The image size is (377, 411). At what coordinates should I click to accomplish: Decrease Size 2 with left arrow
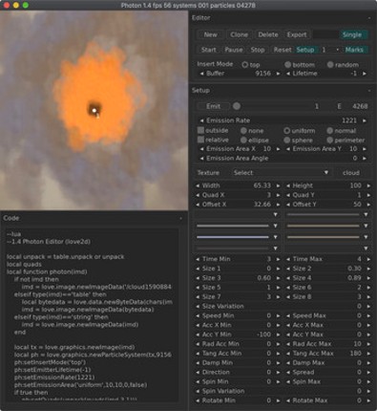[x=288, y=269]
